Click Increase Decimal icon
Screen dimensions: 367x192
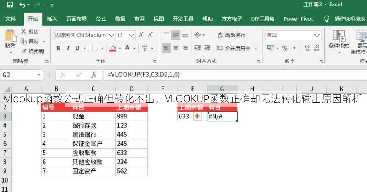pos(307,48)
